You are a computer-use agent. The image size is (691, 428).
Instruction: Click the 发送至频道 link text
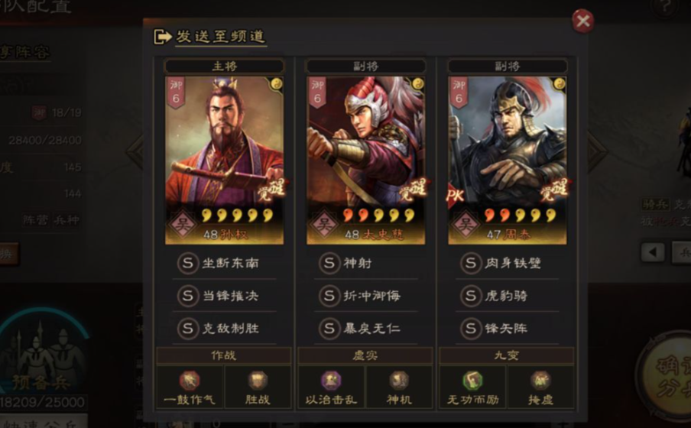pos(221,36)
